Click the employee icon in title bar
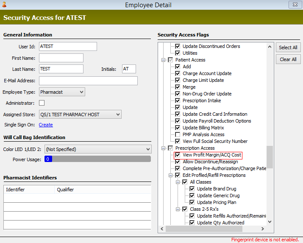This screenshot has height=243, width=303. point(4,5)
